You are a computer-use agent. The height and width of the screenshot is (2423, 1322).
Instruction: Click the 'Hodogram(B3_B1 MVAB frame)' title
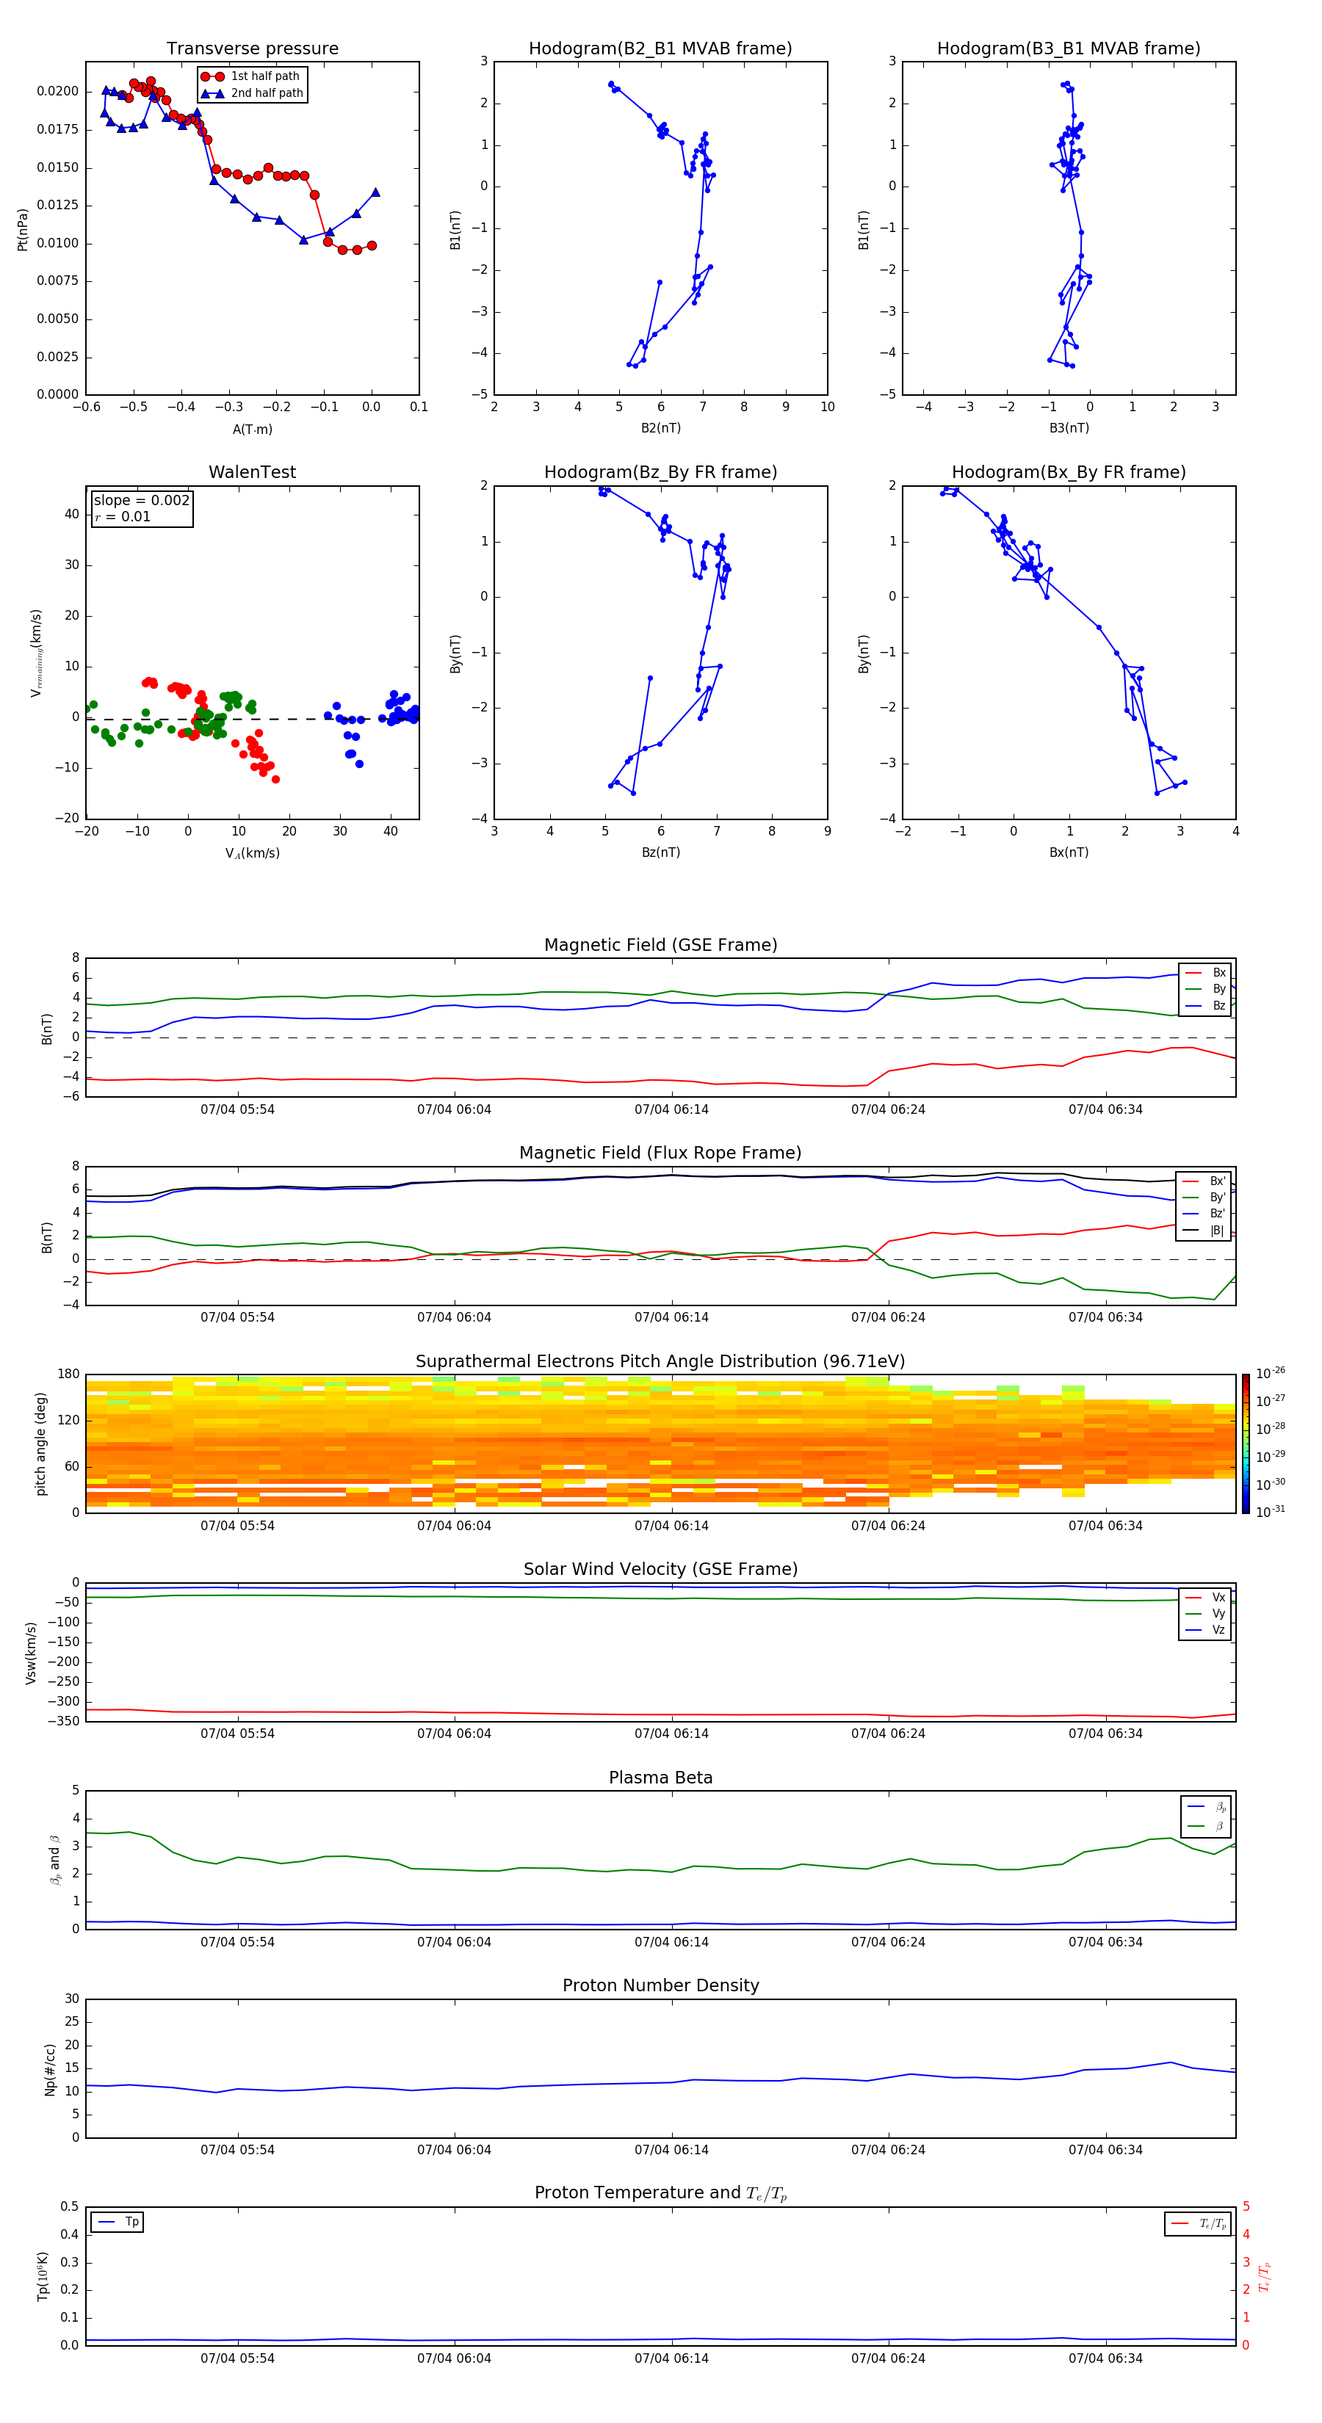pos(1069,49)
